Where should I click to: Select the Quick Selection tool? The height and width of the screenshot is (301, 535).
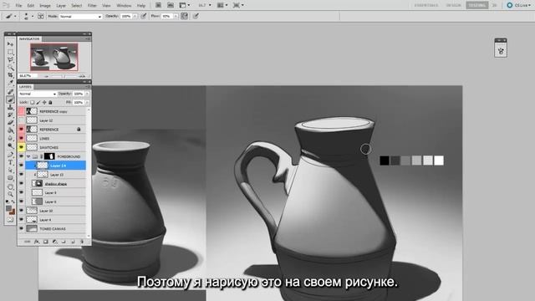coord(10,68)
